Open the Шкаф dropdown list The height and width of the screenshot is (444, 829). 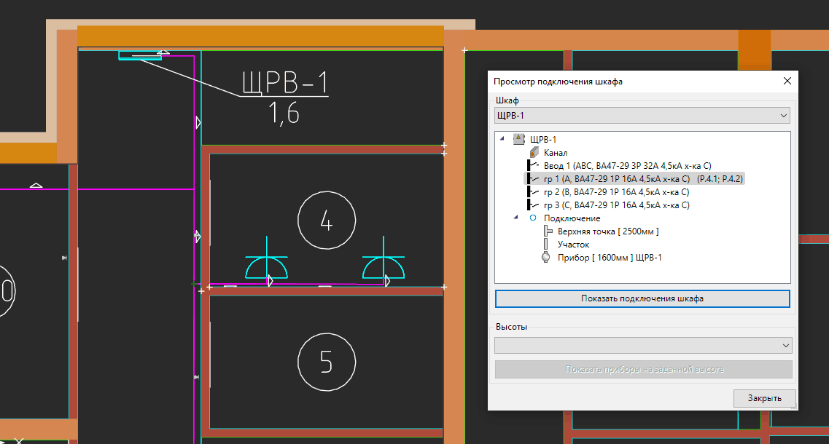tap(783, 116)
